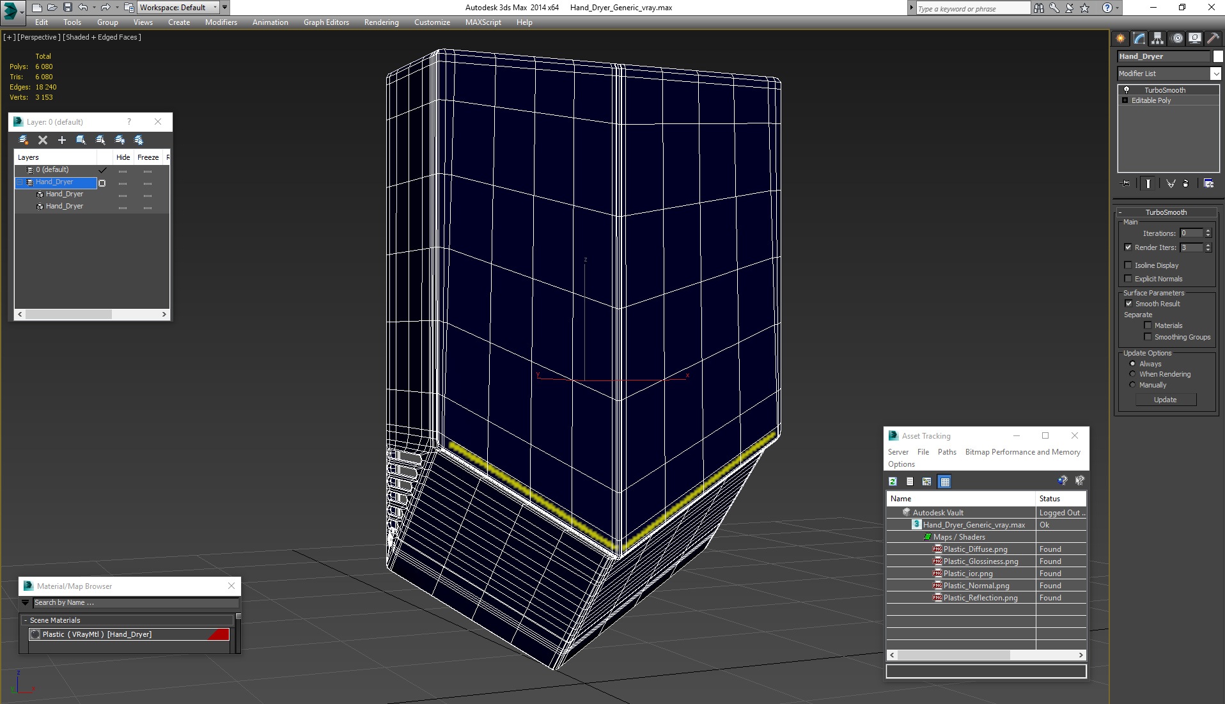Switch Asset Tracking to tree view
Image resolution: width=1225 pixels, height=704 pixels.
[927, 481]
